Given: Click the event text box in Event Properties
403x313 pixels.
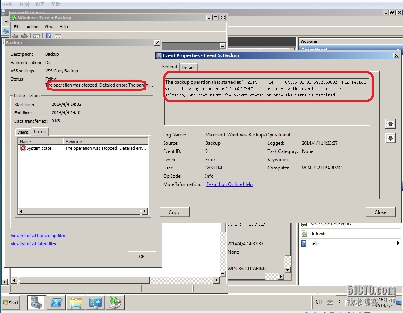Looking at the screenshot, I should pyautogui.click(x=267, y=101).
